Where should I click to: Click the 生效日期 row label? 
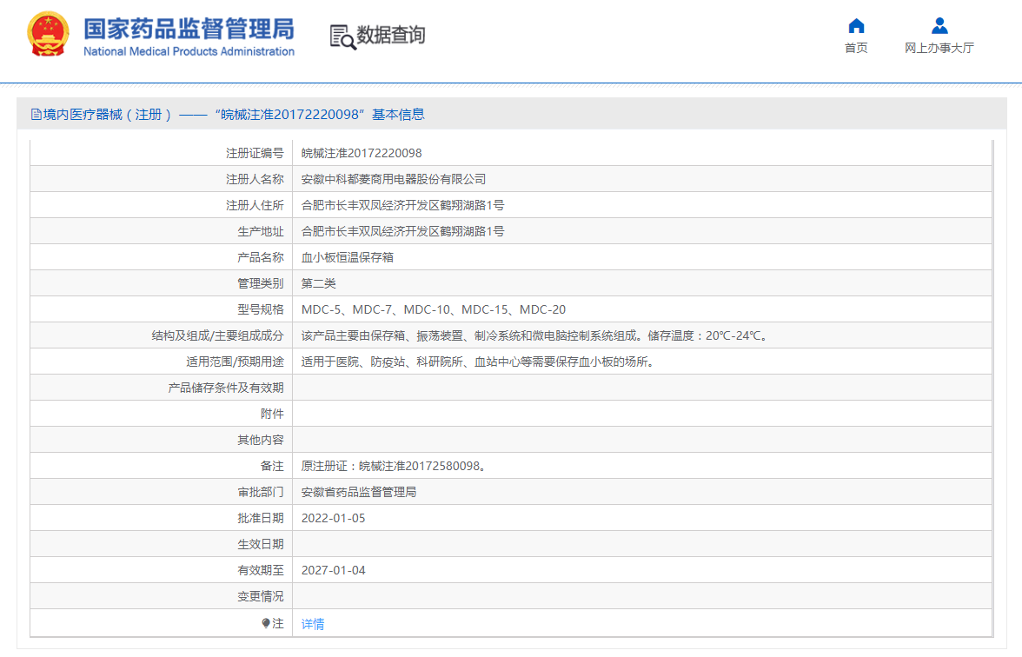click(261, 544)
